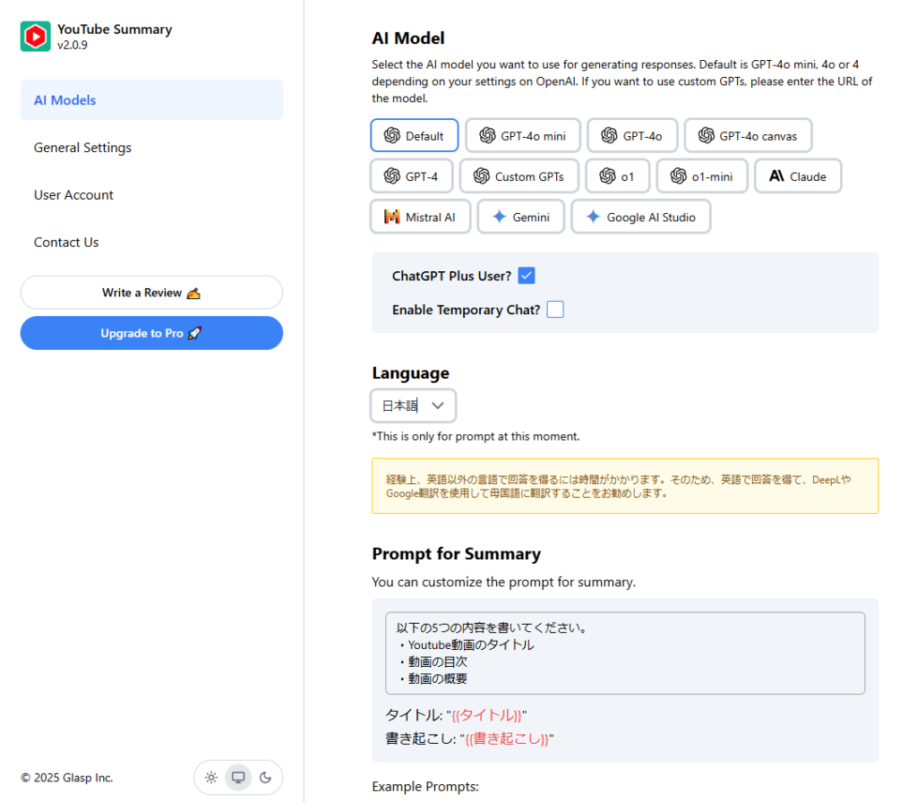The image size is (917, 802).
Task: Click the Upgrade to Pro button
Action: coord(151,333)
